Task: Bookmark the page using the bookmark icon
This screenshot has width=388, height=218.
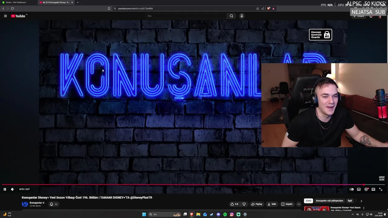Action: point(109,8)
